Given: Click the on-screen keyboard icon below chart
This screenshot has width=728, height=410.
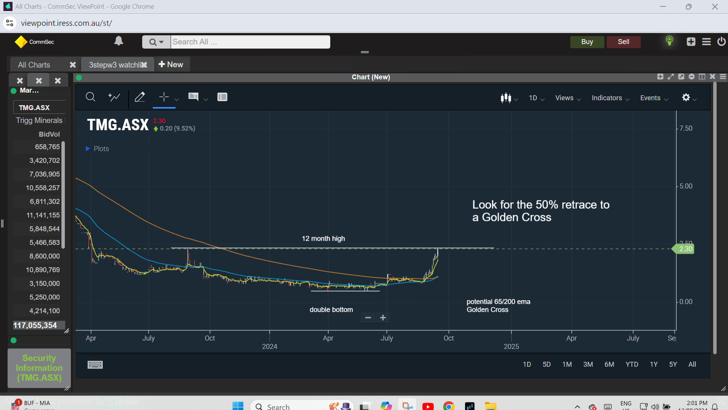Looking at the screenshot, I should coord(95,365).
